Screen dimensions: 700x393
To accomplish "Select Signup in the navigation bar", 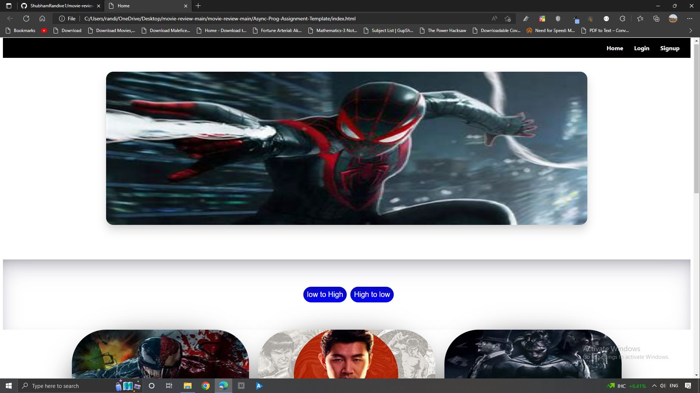I will (x=670, y=48).
